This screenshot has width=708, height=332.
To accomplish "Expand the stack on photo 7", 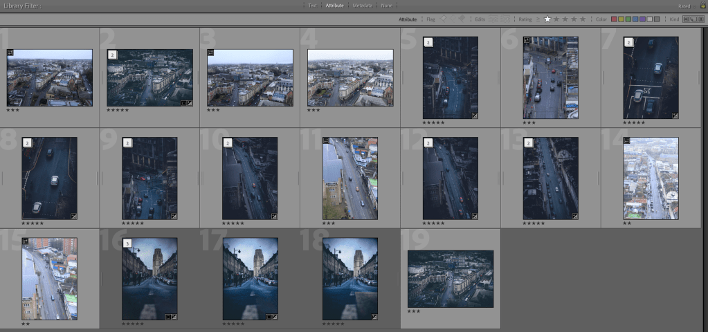I will (628, 42).
